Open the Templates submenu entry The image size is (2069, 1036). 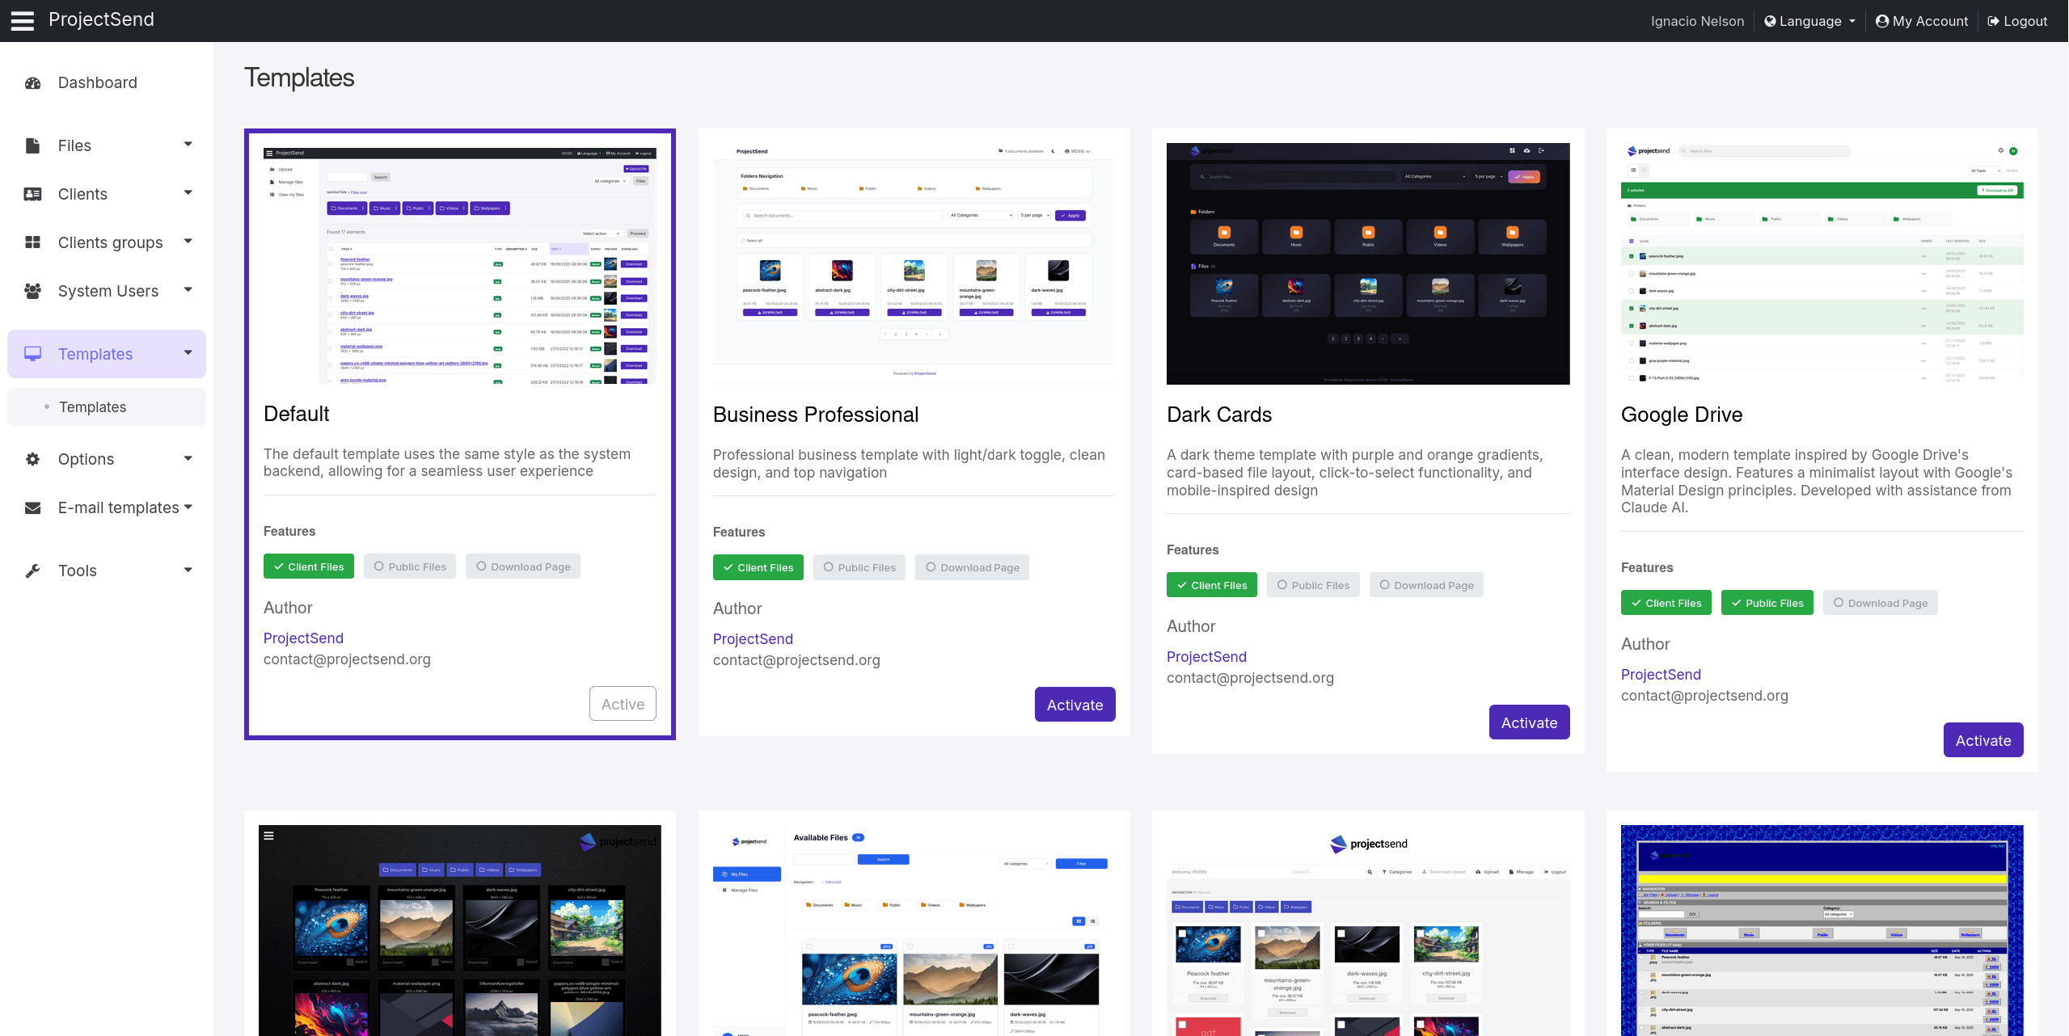(x=92, y=406)
